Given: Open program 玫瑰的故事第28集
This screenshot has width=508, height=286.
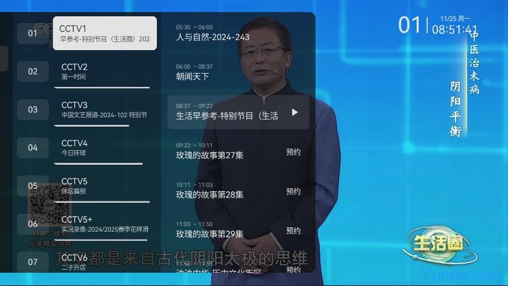Looking at the screenshot, I should click(x=209, y=195).
